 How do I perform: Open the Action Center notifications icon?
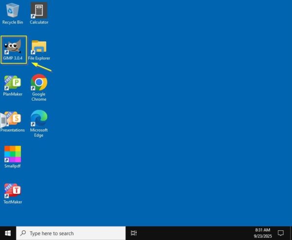click(x=281, y=233)
